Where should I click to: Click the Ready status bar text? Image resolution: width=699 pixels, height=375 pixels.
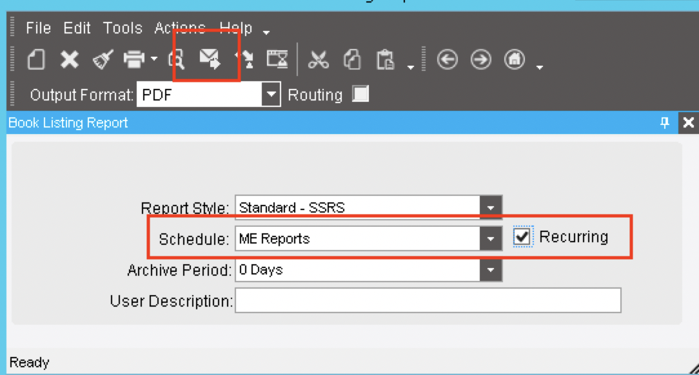tap(30, 363)
